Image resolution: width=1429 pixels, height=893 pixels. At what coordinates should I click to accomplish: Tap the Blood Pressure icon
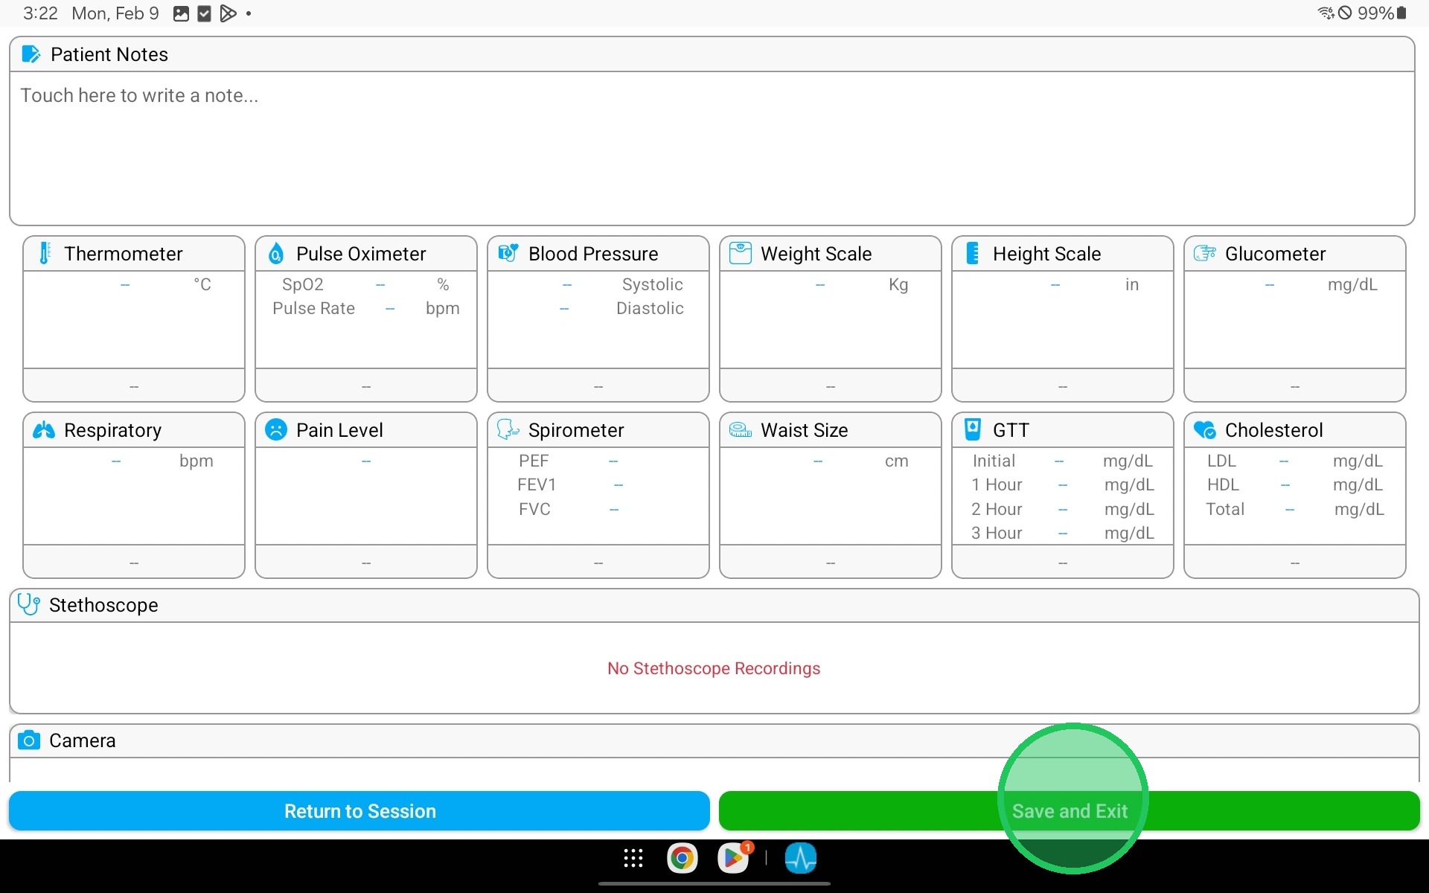508,254
